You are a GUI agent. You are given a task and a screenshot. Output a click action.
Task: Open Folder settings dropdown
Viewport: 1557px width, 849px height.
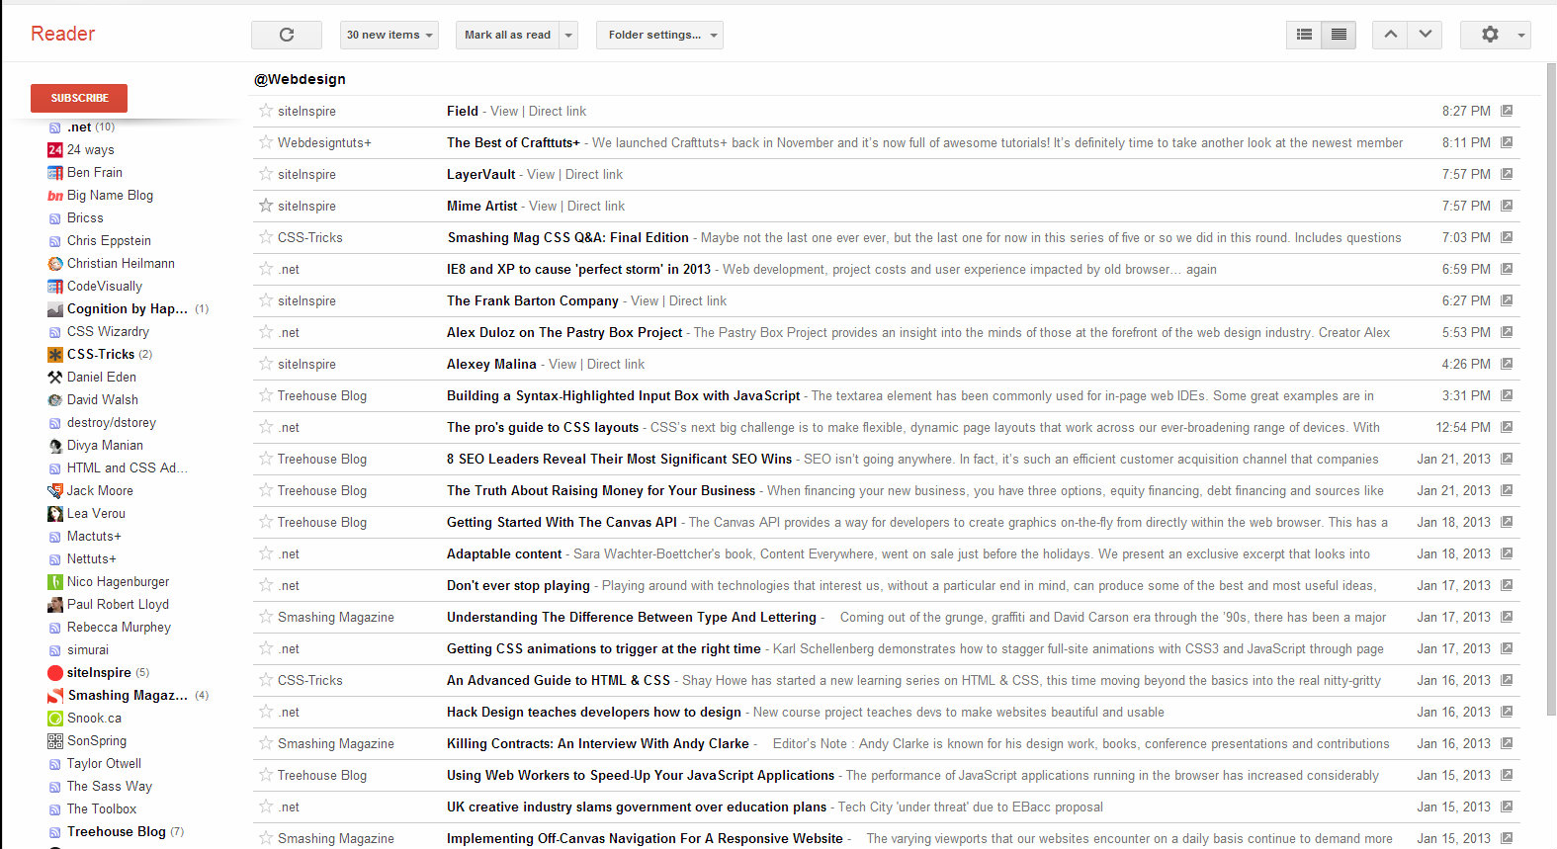click(x=659, y=35)
